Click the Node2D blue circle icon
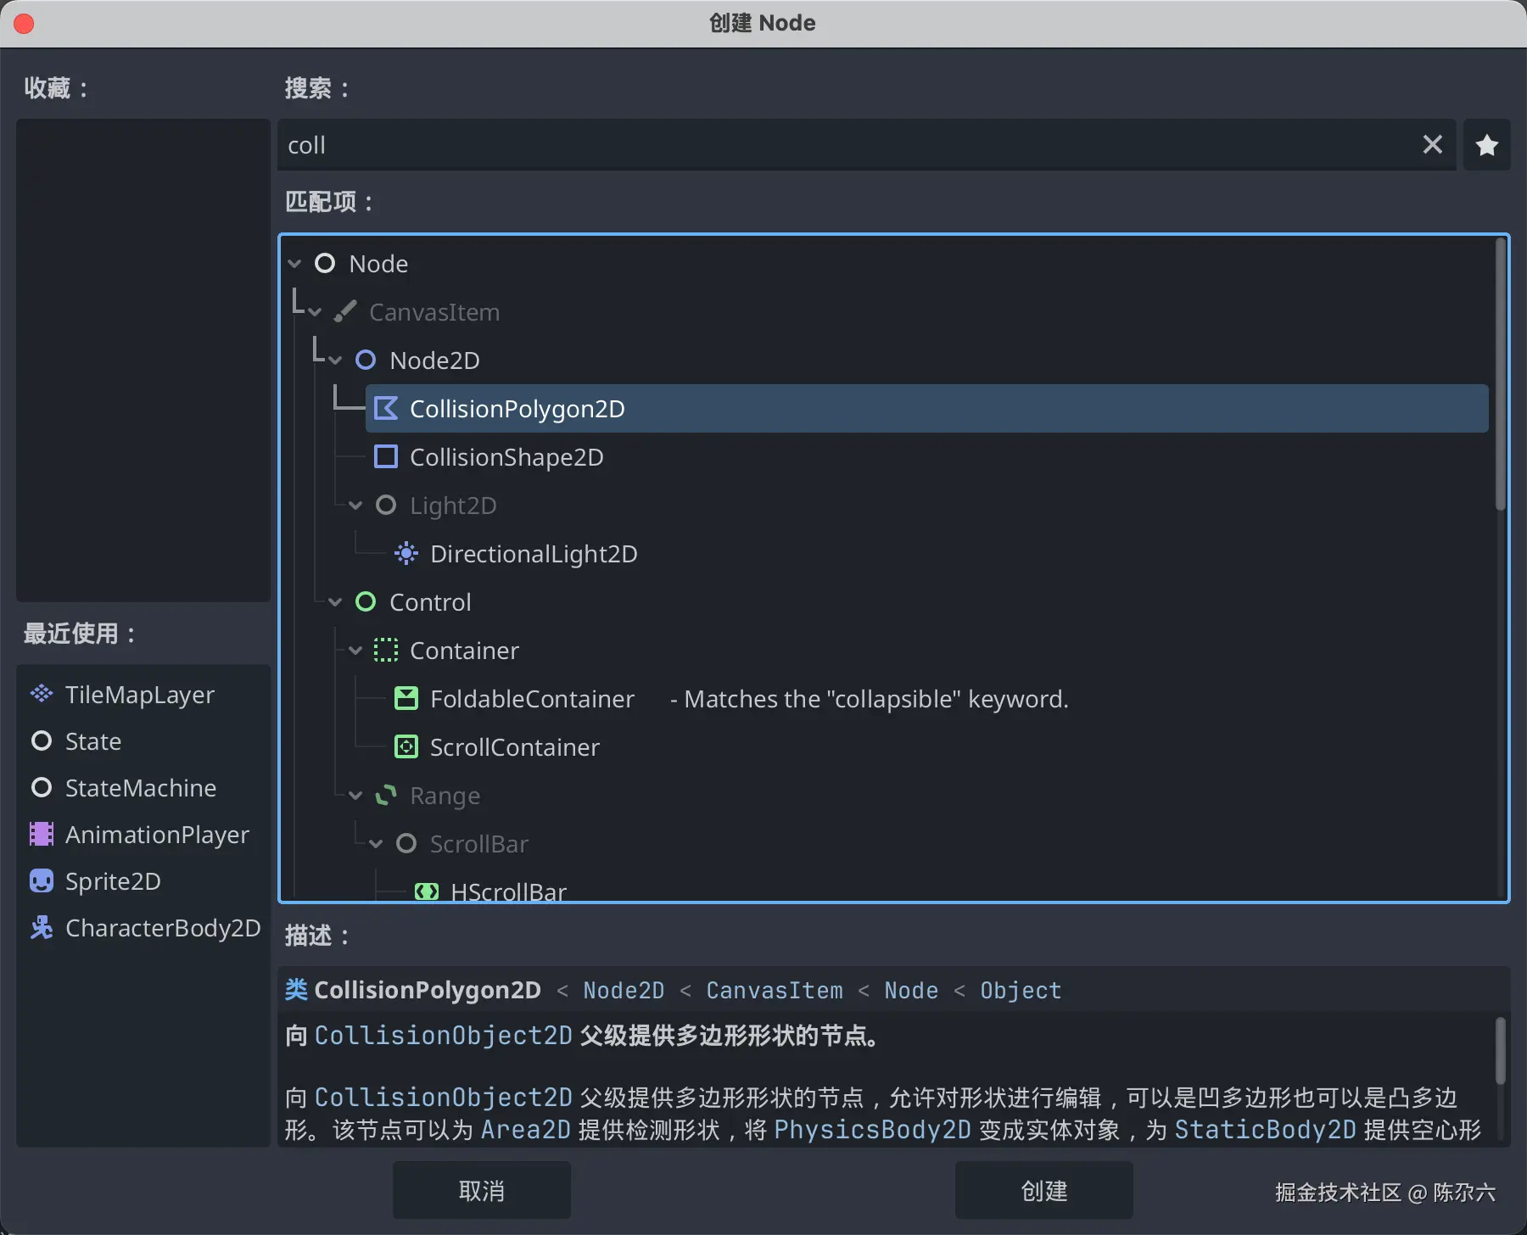The image size is (1527, 1235). 366,360
